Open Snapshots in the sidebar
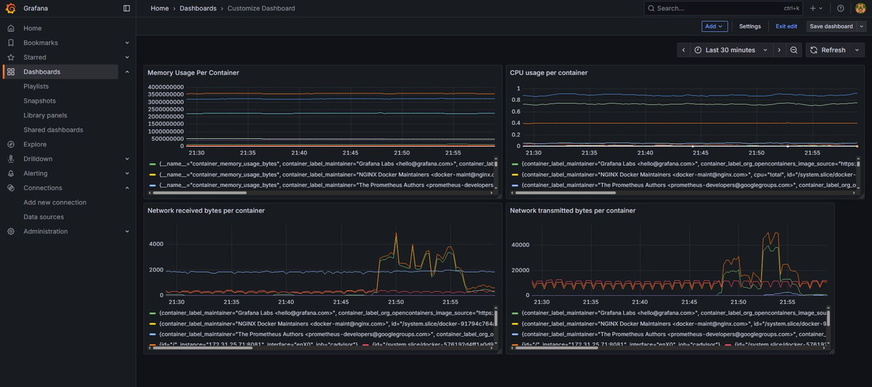Screen dimensions: 872x387 click(x=40, y=101)
